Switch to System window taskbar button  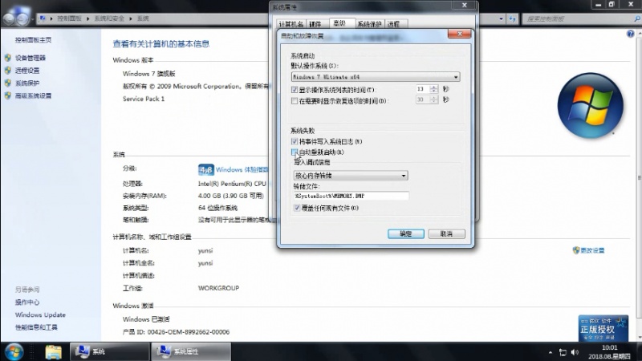[x=109, y=351]
